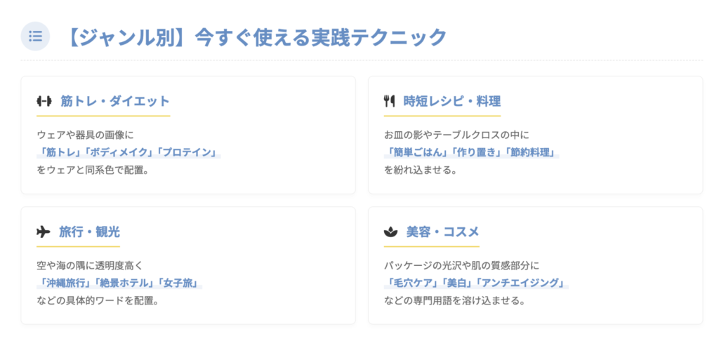
Task: Click the text などの専門用語を溶け込ませる。
Action: [454, 301]
